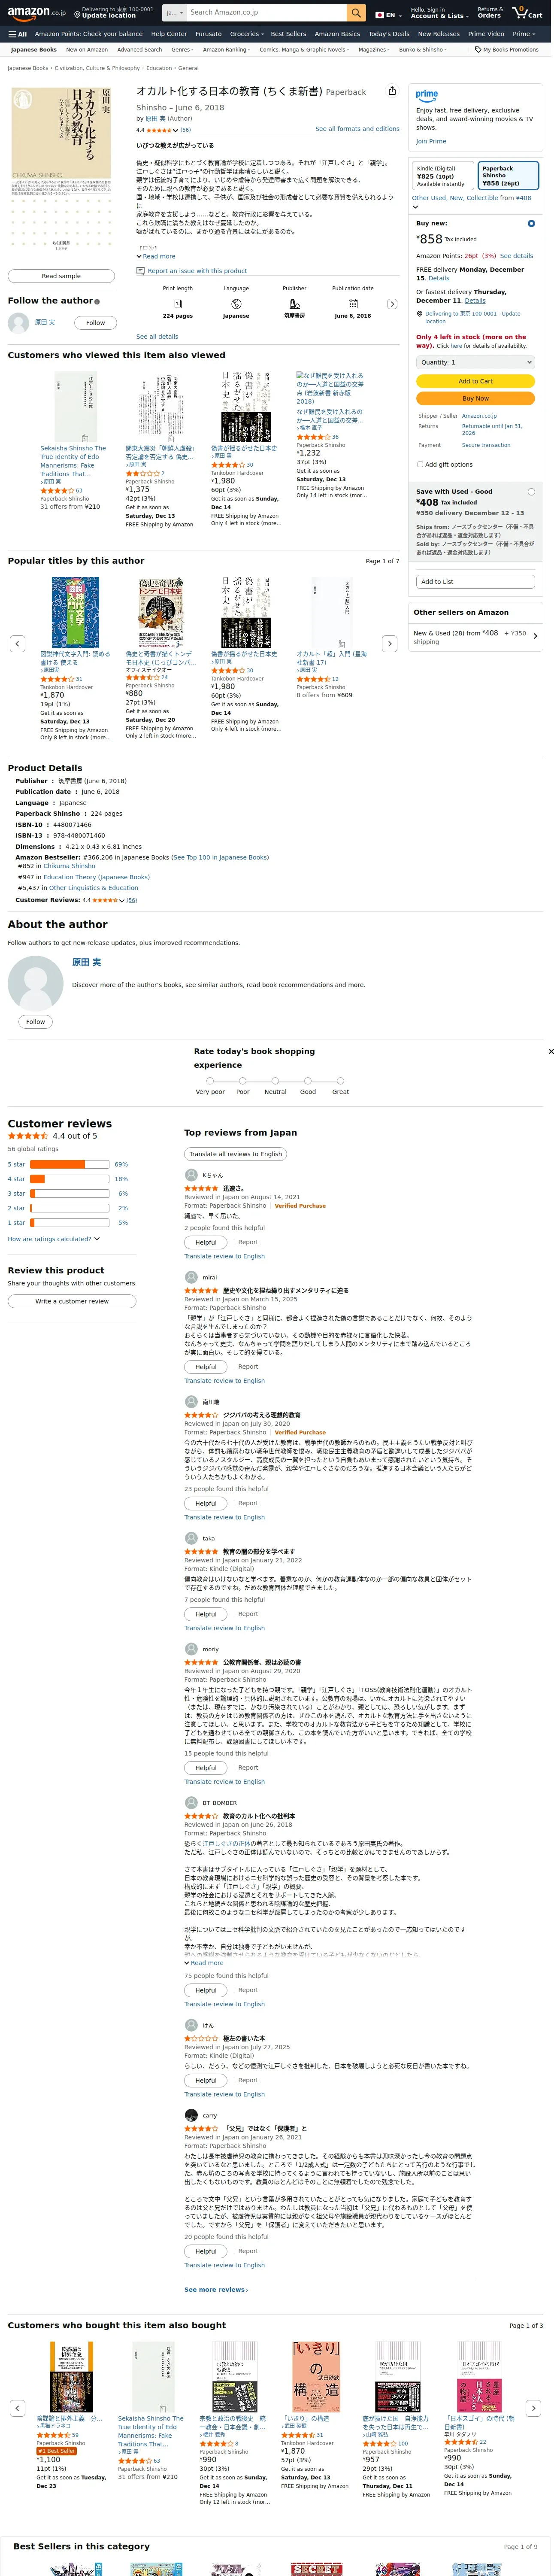Click the orange Buy Now button
Viewport: 554px width, 2576px height.
tap(475, 398)
